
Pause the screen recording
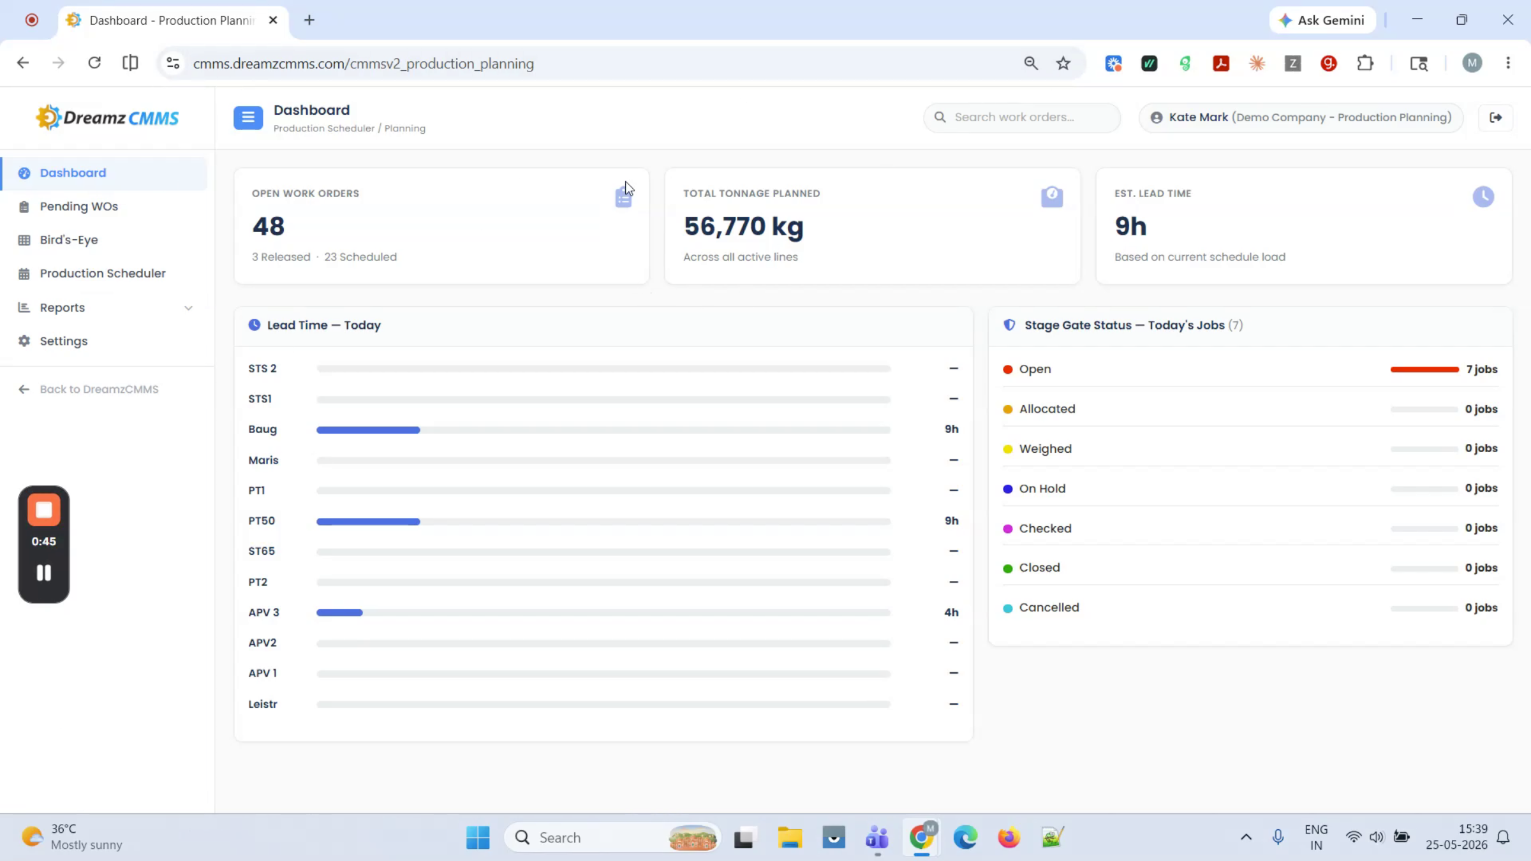43,573
